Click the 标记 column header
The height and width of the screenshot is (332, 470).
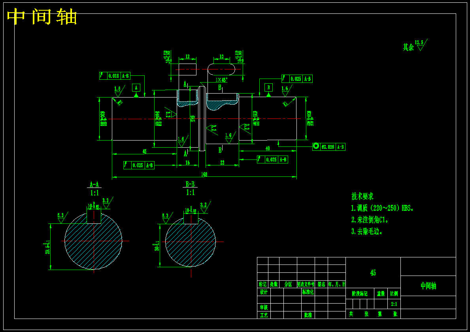coord(262,284)
